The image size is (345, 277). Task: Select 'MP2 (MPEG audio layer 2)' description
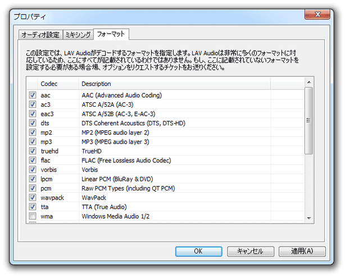(115, 133)
